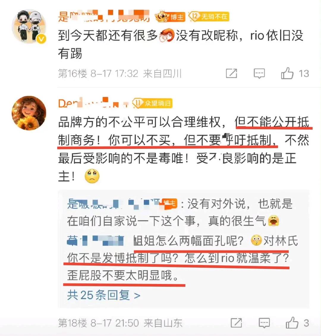Image resolution: width=321 pixels, height=336 pixels.
Task: Tap the 13 like count
Action: (304, 73)
